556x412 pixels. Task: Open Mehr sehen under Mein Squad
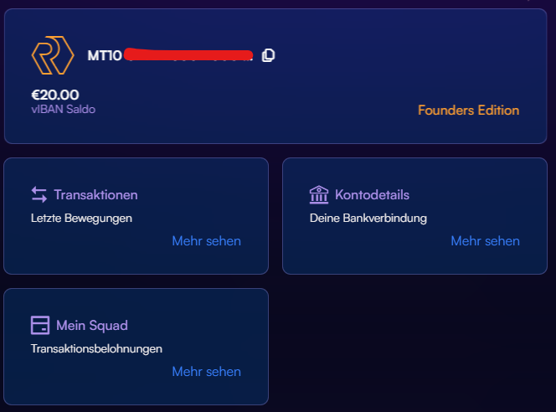click(206, 372)
